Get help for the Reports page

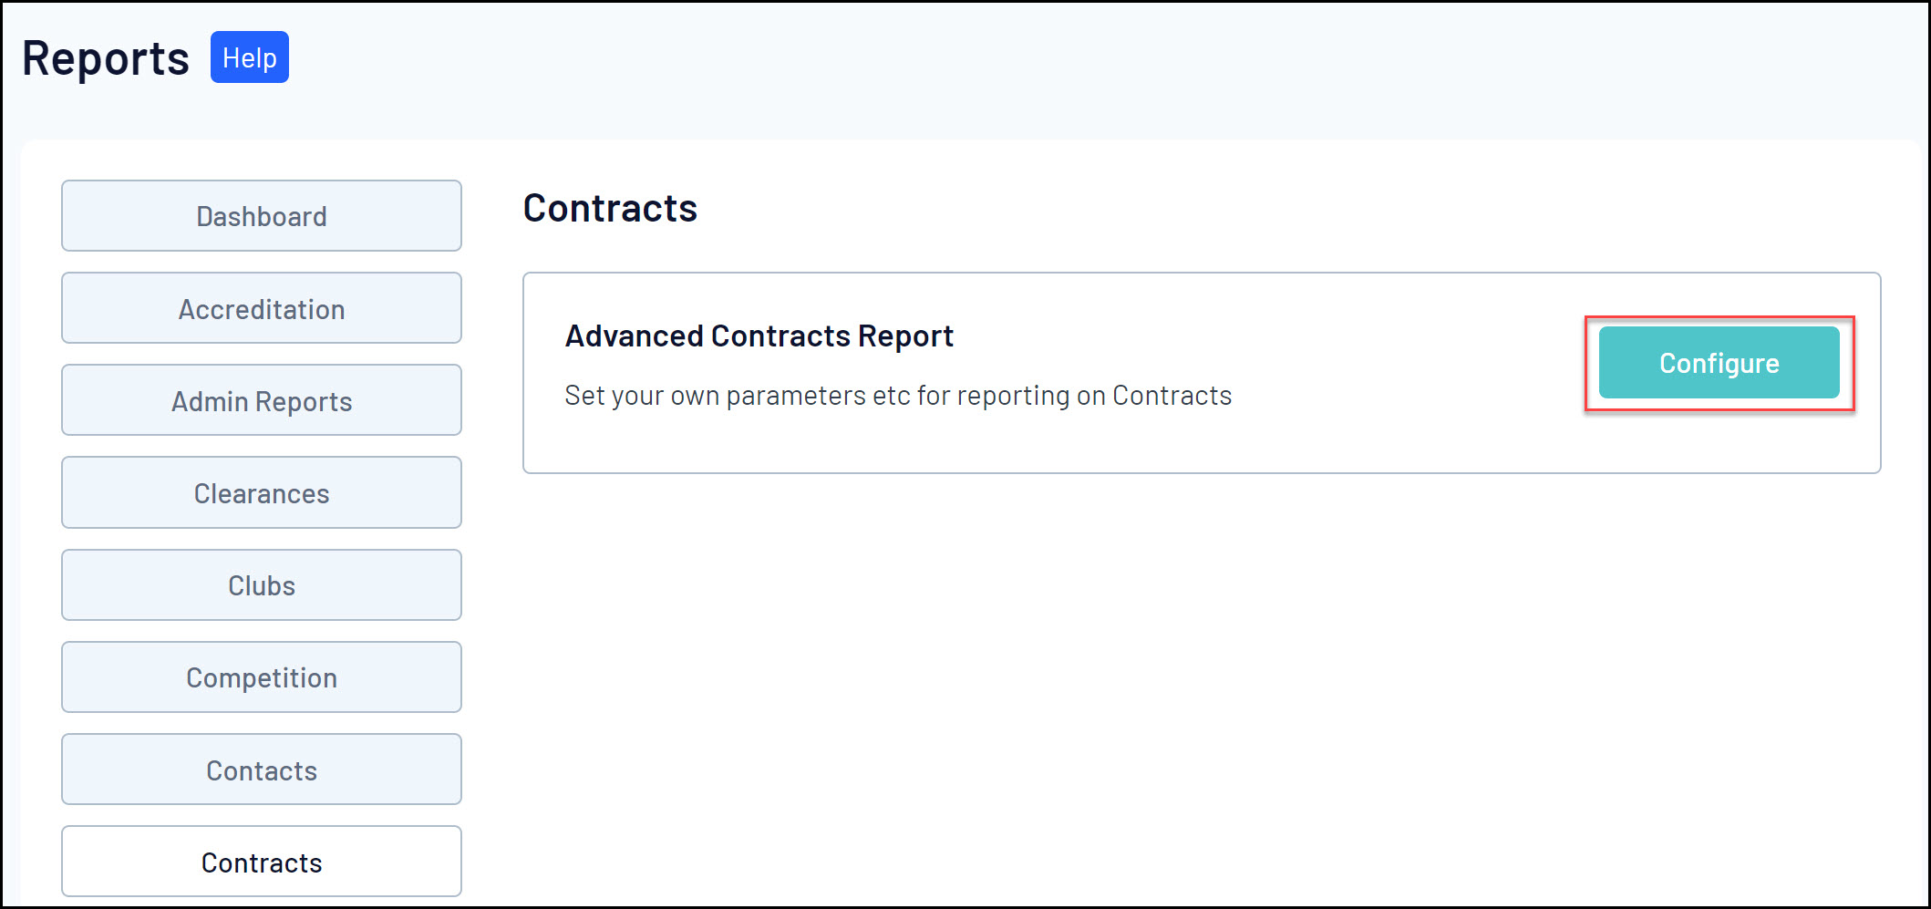(249, 57)
